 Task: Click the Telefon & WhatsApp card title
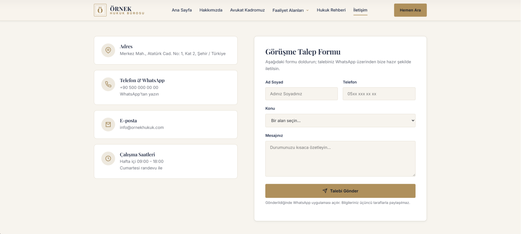[142, 80]
